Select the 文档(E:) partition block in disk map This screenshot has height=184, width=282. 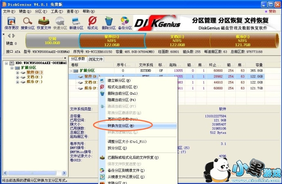coord(177,41)
